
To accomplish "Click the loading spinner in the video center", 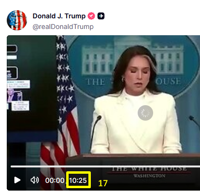I will (145, 113).
